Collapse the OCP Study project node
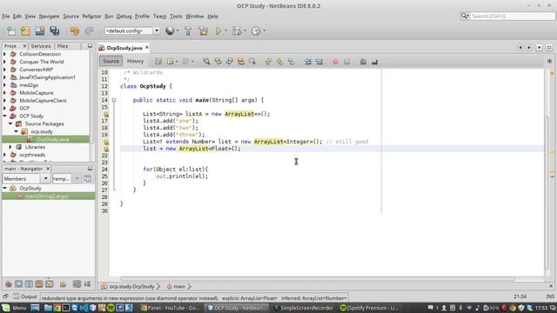This screenshot has height=313, width=557. coord(4,116)
